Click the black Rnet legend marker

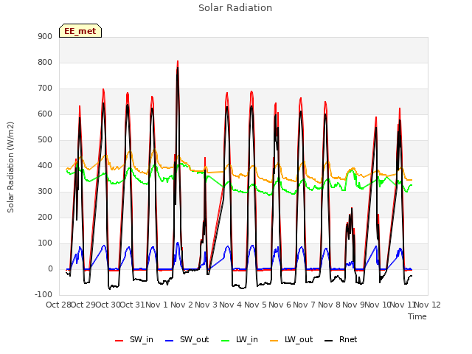coord(329,341)
